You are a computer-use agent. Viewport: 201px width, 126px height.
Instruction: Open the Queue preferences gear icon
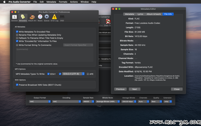click(x=47, y=18)
